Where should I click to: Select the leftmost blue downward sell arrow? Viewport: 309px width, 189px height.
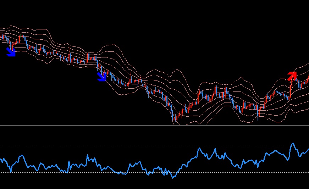coord(11,52)
